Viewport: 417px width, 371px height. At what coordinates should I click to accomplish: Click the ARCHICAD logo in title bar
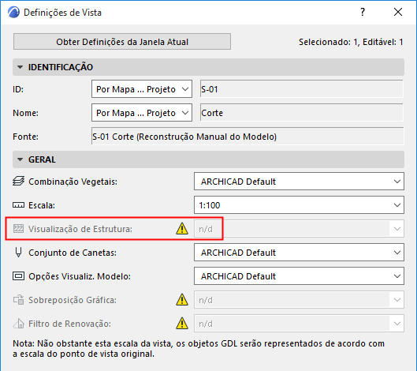[13, 13]
